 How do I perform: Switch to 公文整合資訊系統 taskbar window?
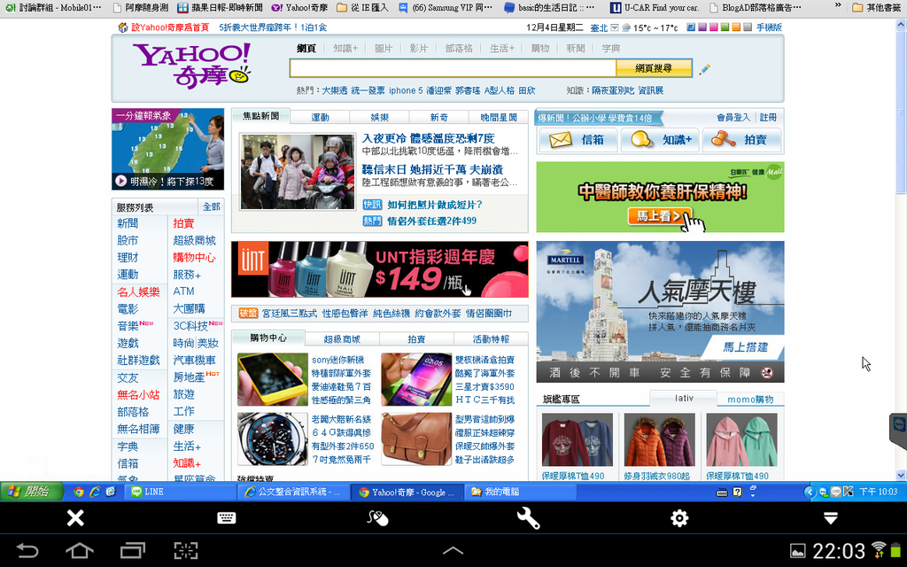pyautogui.click(x=294, y=492)
